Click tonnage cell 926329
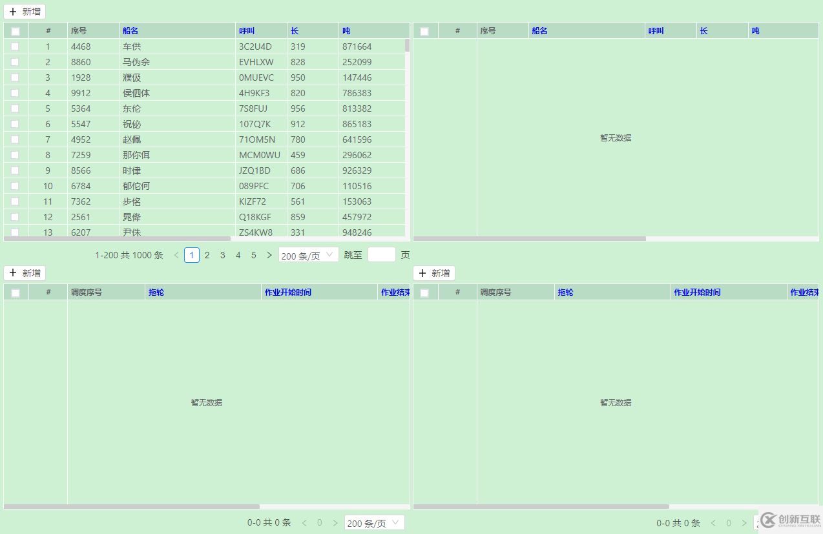The height and width of the screenshot is (534, 823). pos(357,170)
